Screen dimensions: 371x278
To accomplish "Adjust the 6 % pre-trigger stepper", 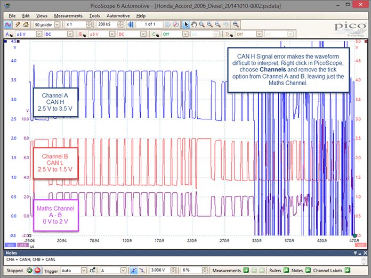I will pos(205,270).
